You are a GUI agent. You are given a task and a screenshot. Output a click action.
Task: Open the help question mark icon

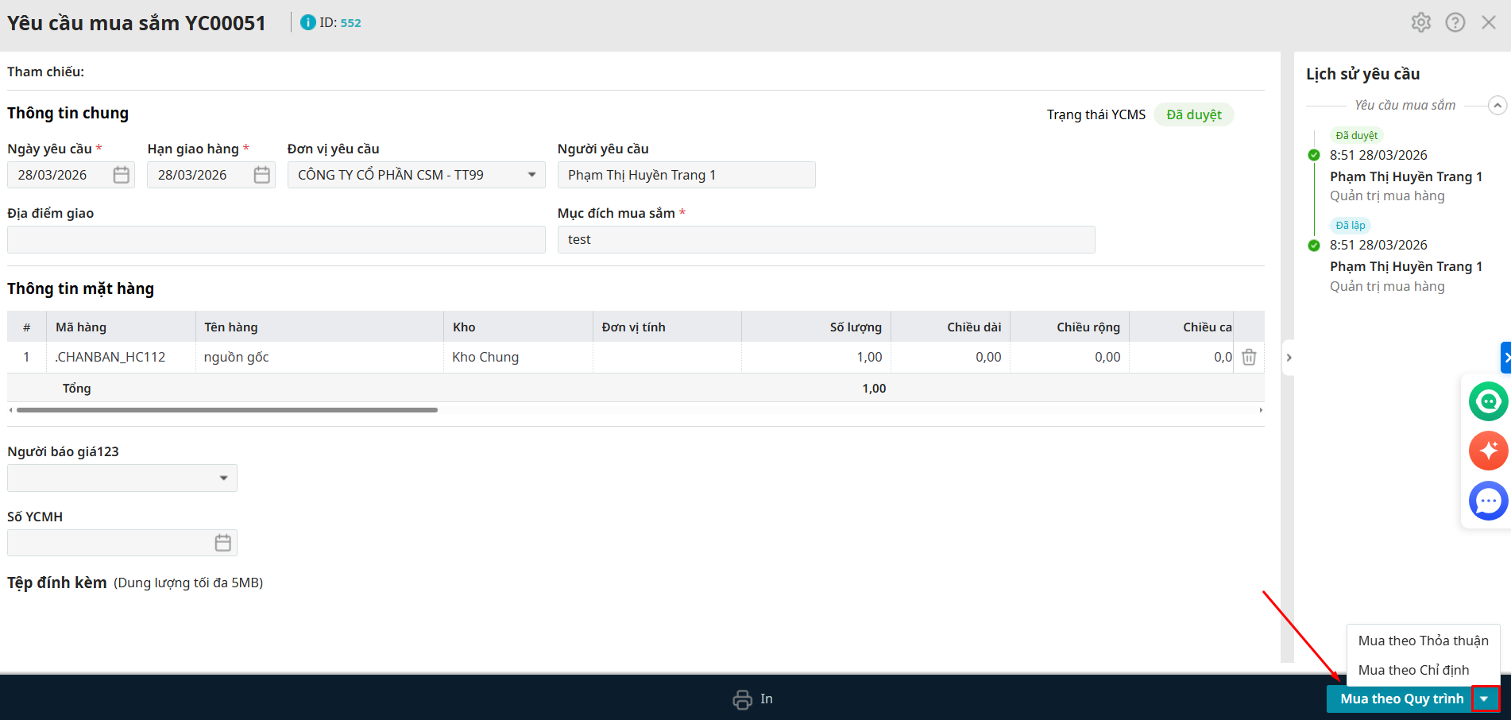[x=1455, y=22]
